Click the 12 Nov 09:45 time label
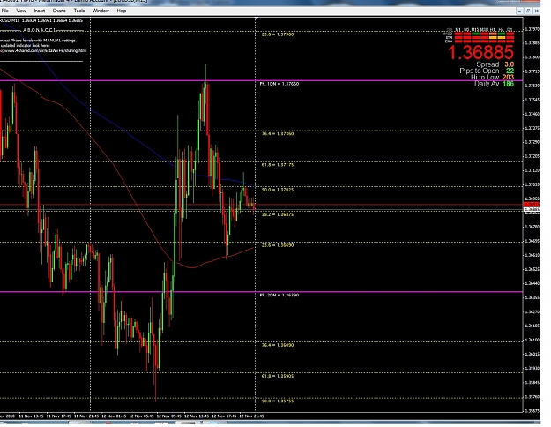This screenshot has width=551, height=427. click(x=169, y=416)
